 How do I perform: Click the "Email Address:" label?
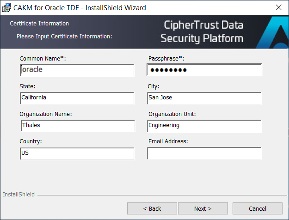tap(168, 141)
